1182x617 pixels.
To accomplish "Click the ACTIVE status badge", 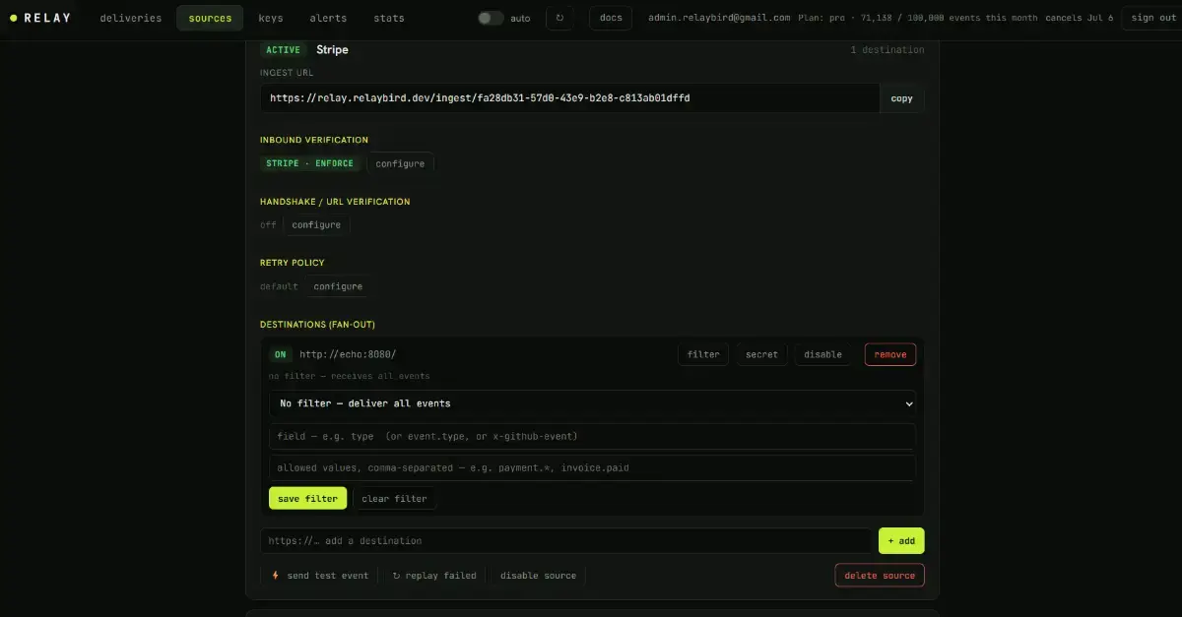I will [284, 50].
